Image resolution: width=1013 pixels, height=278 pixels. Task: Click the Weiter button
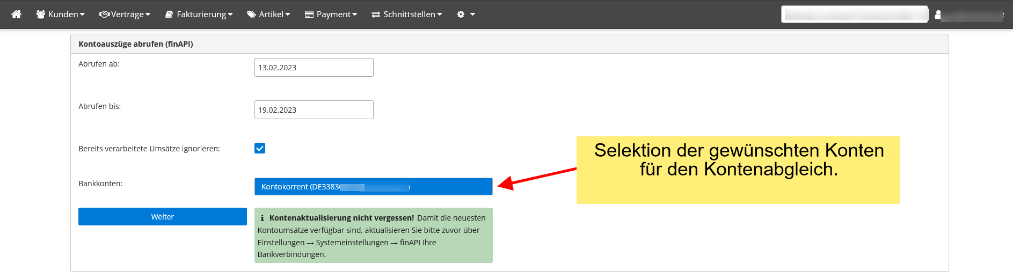pyautogui.click(x=163, y=217)
